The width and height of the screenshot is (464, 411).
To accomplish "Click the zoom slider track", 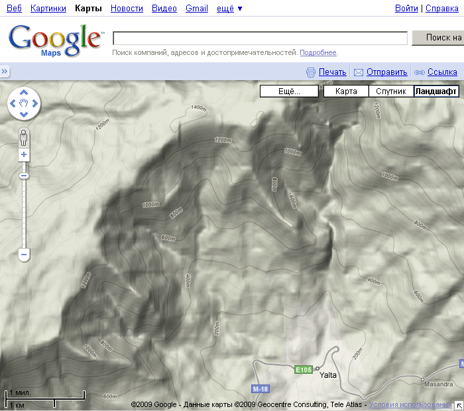I will click(24, 212).
